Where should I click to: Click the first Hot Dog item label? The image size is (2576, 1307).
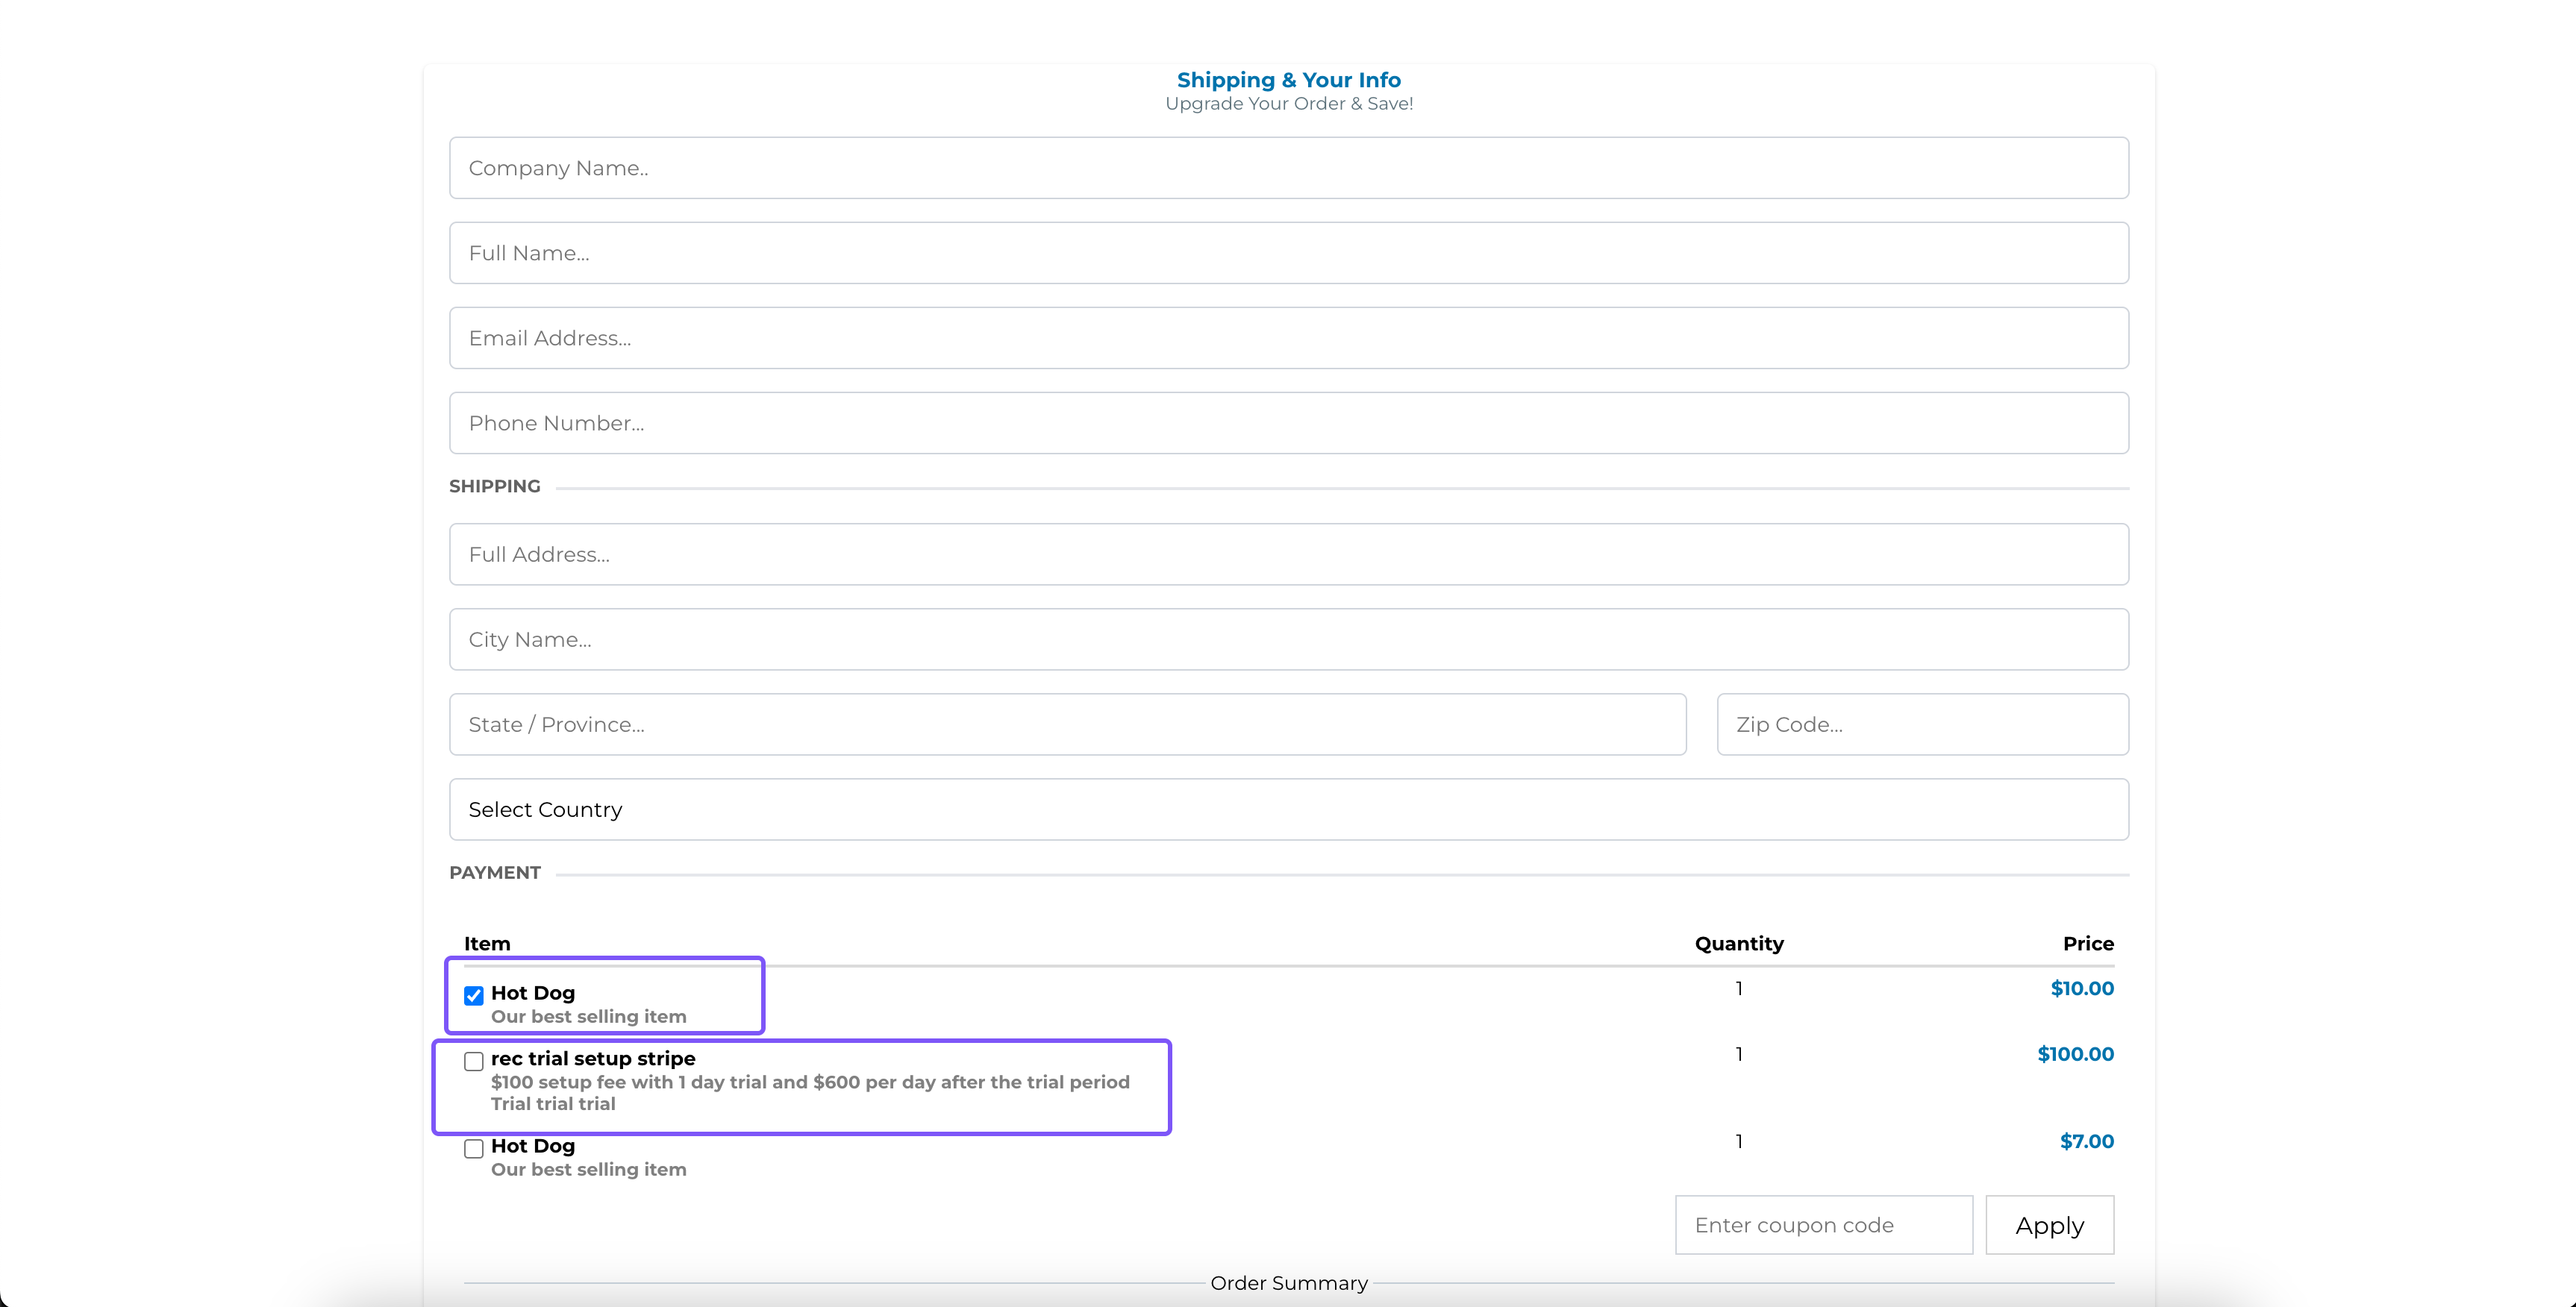[x=533, y=993]
